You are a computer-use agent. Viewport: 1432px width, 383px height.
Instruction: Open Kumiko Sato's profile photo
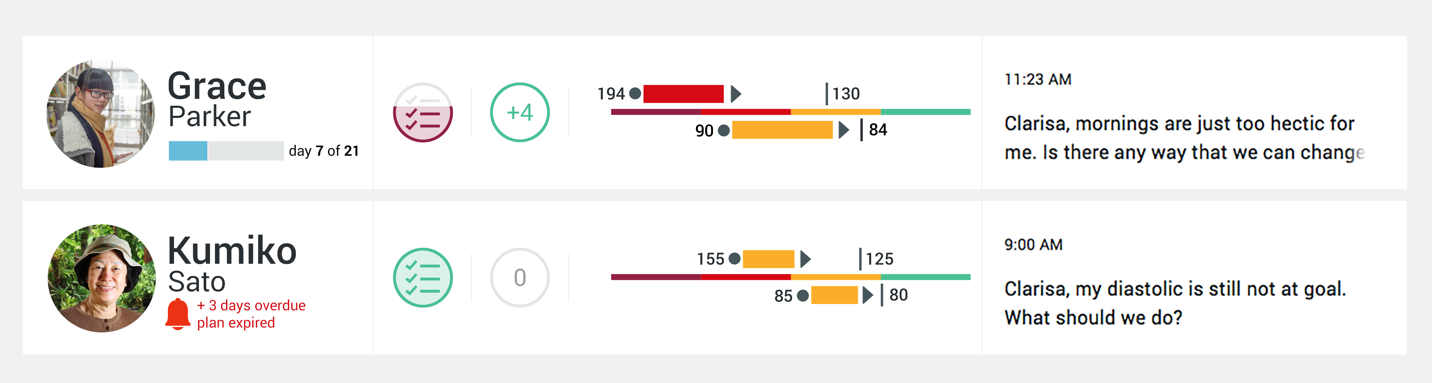click(102, 278)
